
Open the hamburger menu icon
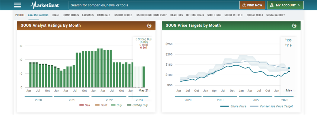18,5
